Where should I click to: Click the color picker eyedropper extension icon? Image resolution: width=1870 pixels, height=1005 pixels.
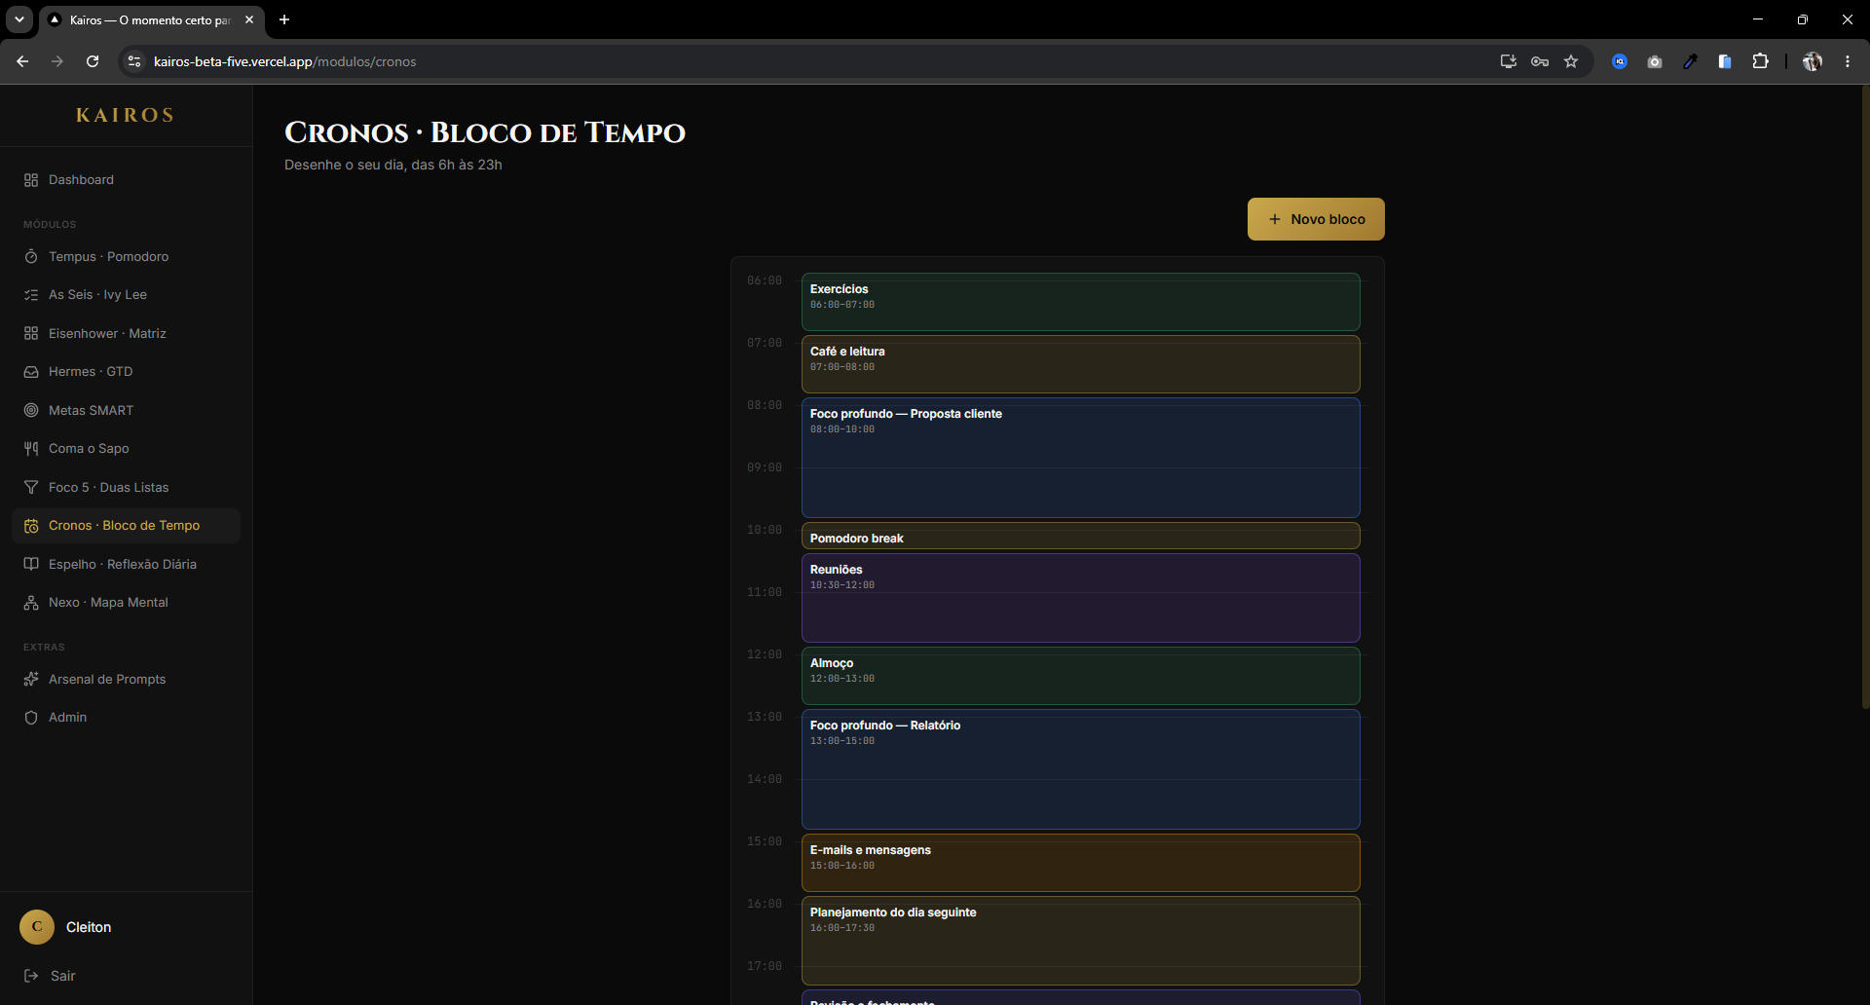(1690, 61)
